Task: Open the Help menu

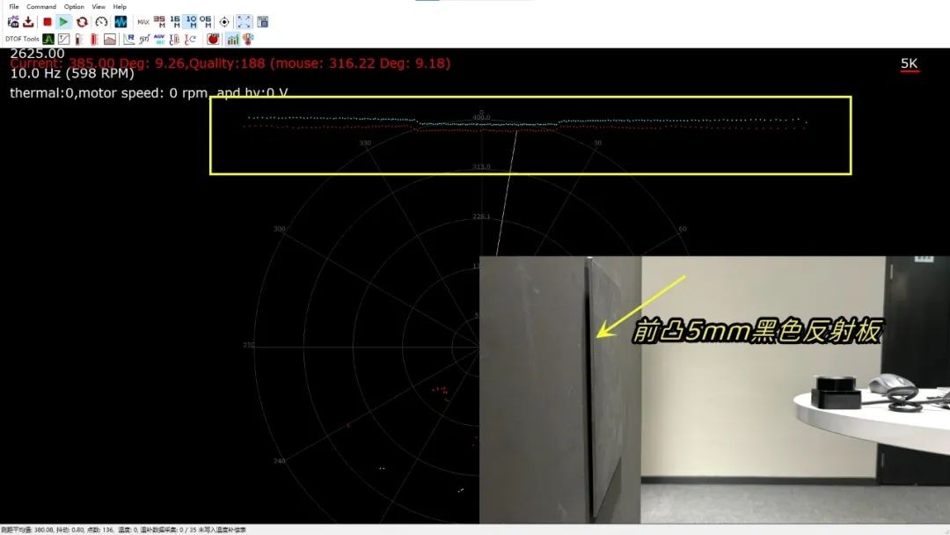Action: click(120, 7)
